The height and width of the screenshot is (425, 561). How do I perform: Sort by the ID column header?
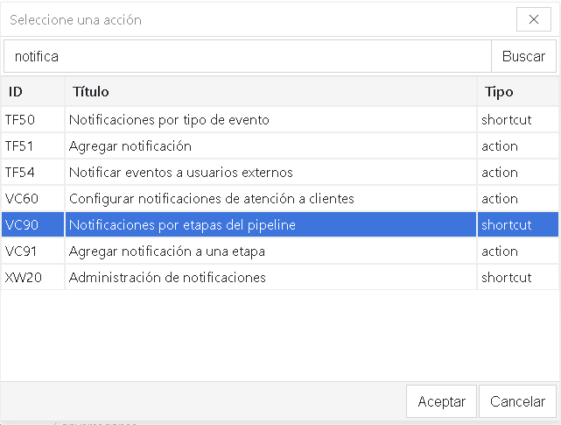(32, 91)
